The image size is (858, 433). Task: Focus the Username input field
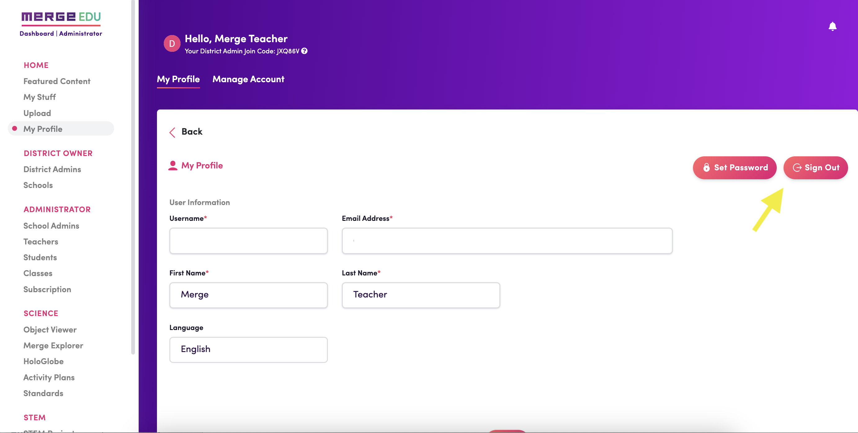point(248,240)
